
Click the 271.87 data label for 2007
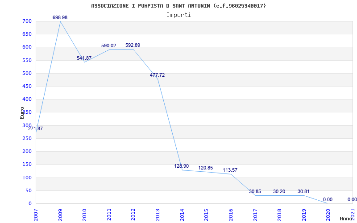(36, 128)
